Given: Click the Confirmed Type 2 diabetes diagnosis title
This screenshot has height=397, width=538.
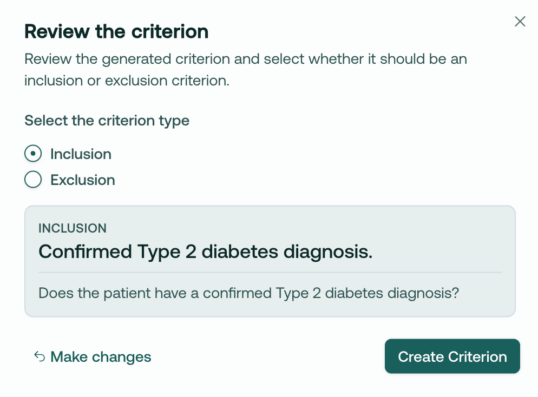Looking at the screenshot, I should [205, 252].
